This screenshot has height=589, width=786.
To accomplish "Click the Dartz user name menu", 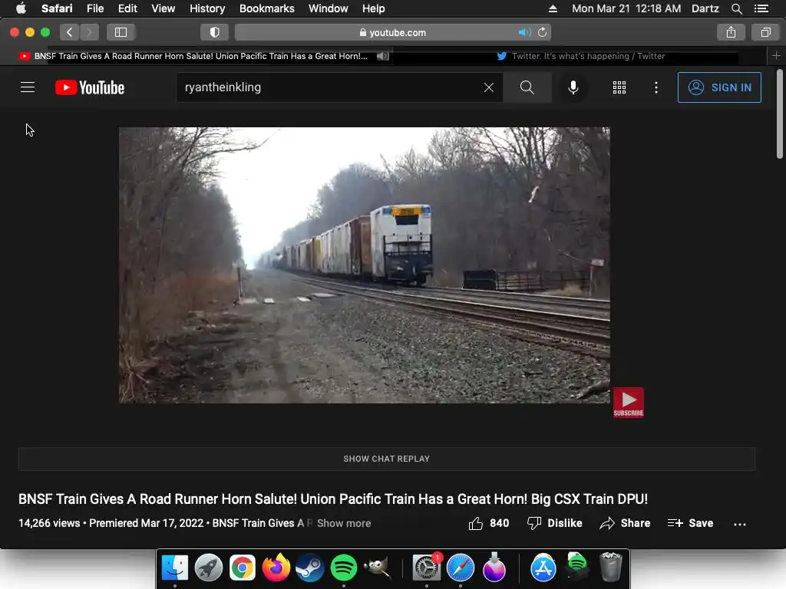I will [x=705, y=8].
